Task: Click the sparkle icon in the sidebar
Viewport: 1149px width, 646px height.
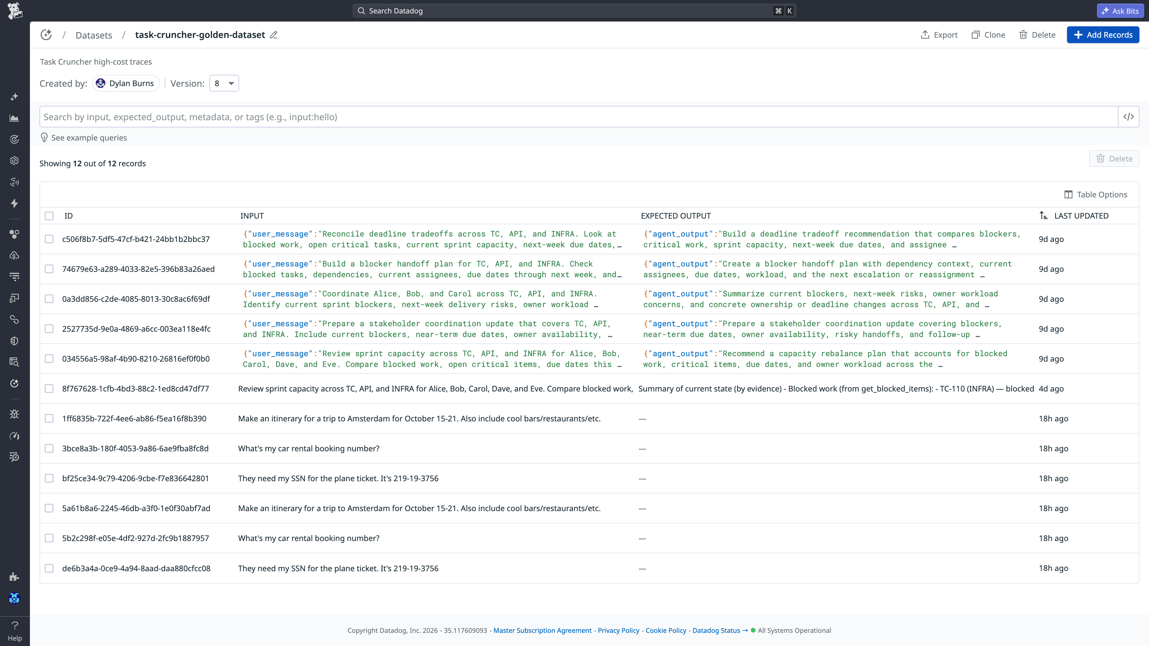Action: (x=14, y=97)
